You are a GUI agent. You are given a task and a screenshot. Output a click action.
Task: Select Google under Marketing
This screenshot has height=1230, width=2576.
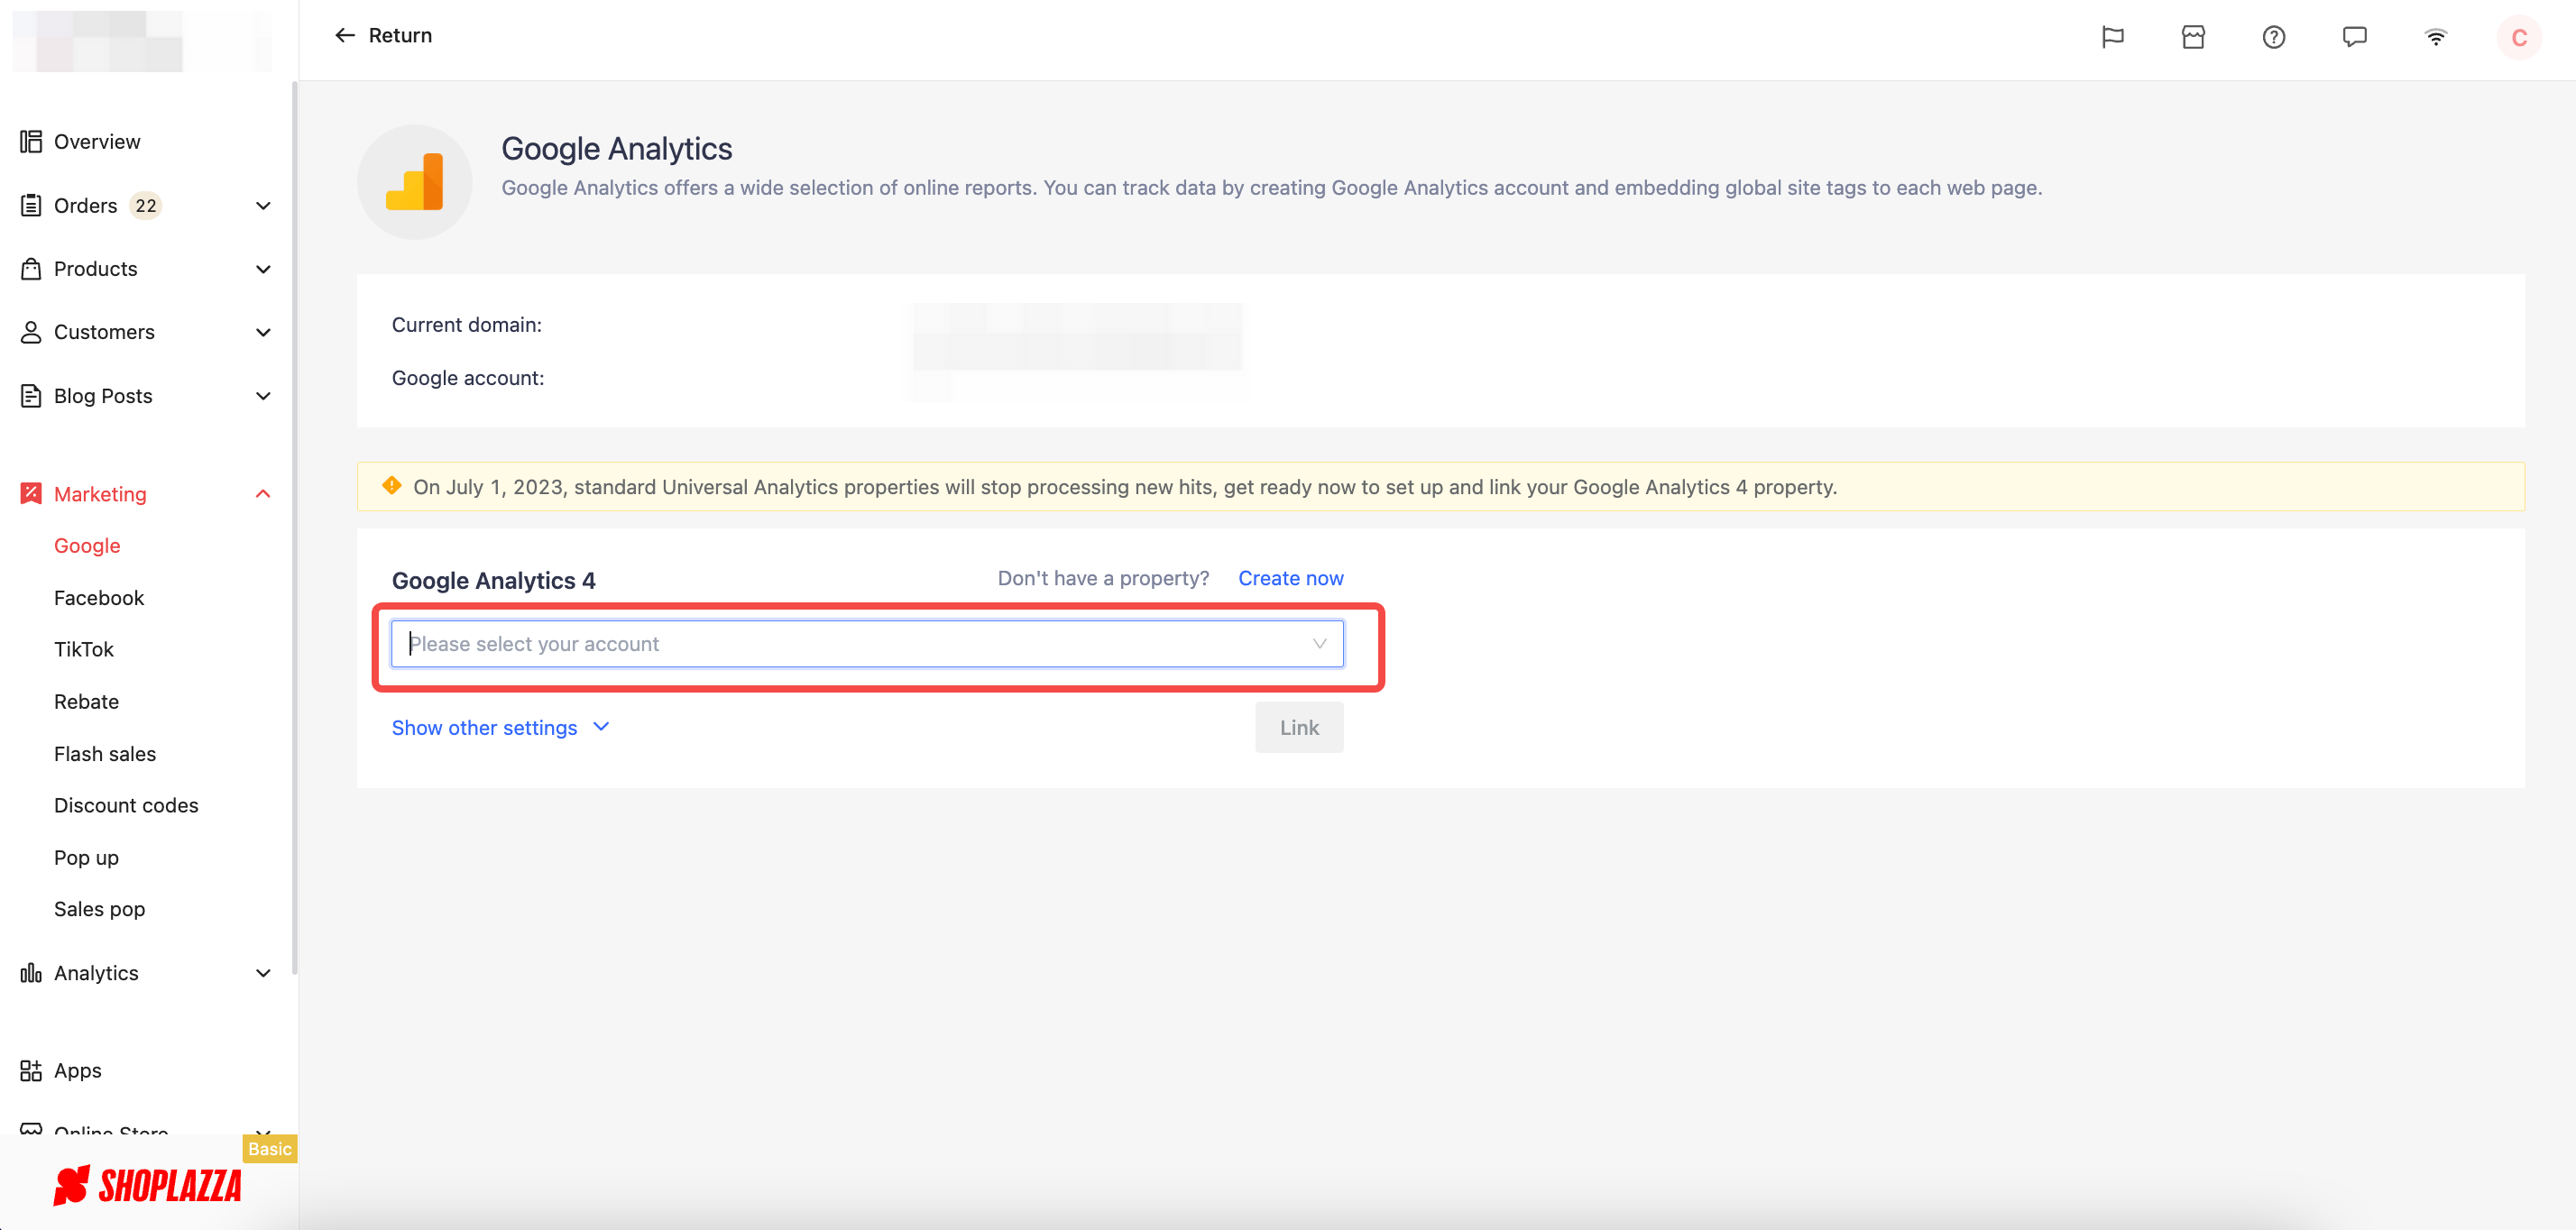pyautogui.click(x=87, y=545)
